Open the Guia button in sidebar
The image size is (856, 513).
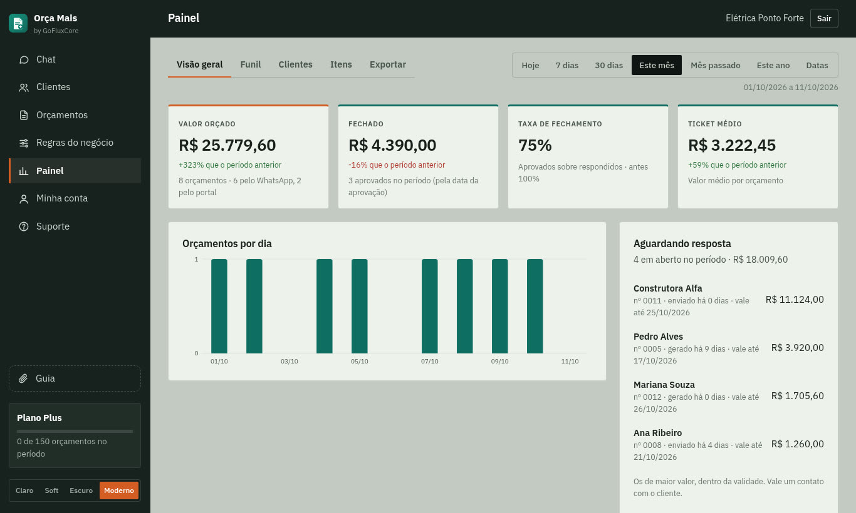click(x=75, y=378)
